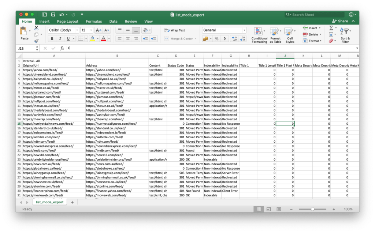The image size is (375, 233).
Task: Apply comma style number format
Action: click(224, 39)
